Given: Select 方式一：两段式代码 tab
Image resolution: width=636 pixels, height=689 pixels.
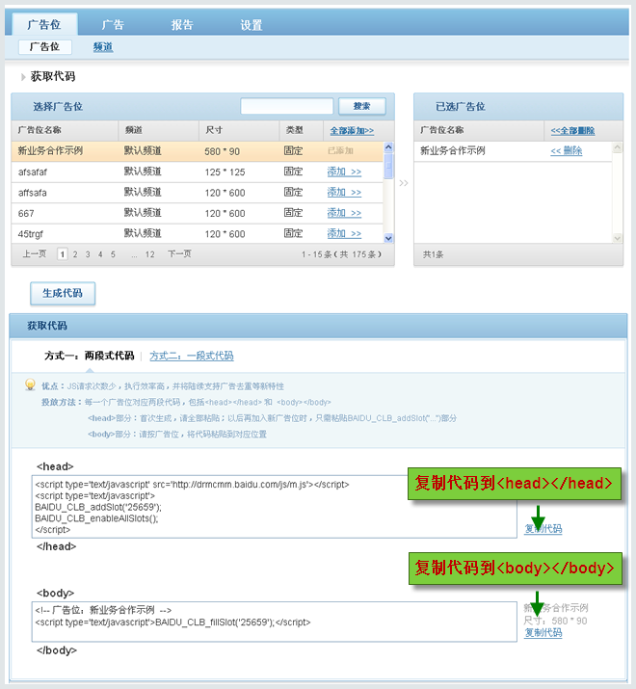Looking at the screenshot, I should [x=90, y=356].
